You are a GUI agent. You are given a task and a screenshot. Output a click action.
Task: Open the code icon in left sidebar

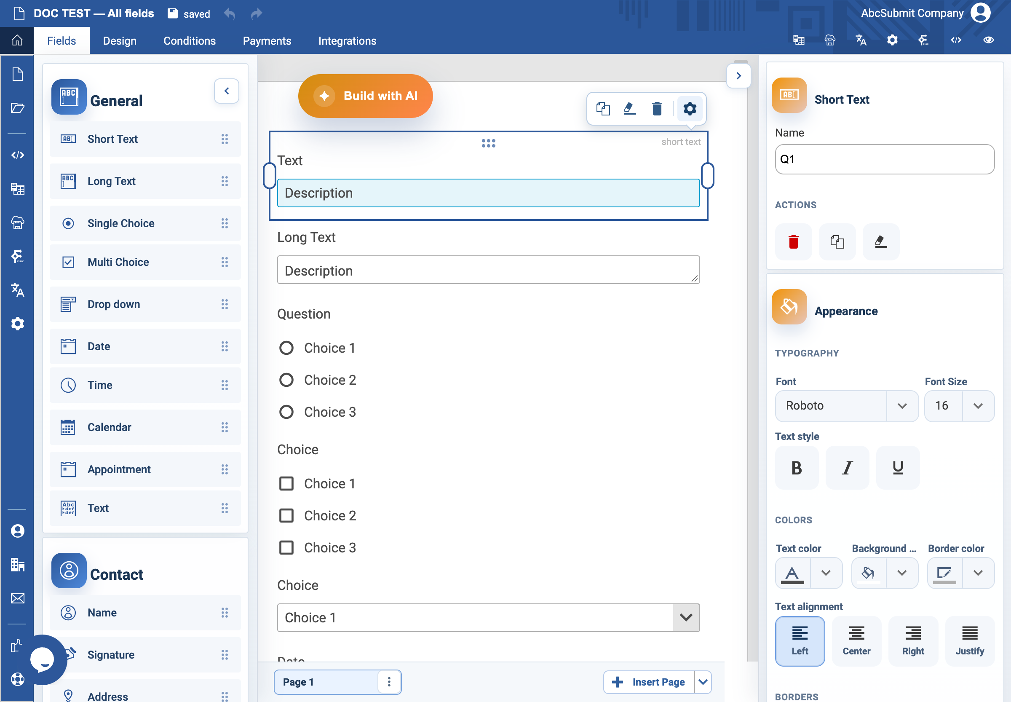coord(17,155)
